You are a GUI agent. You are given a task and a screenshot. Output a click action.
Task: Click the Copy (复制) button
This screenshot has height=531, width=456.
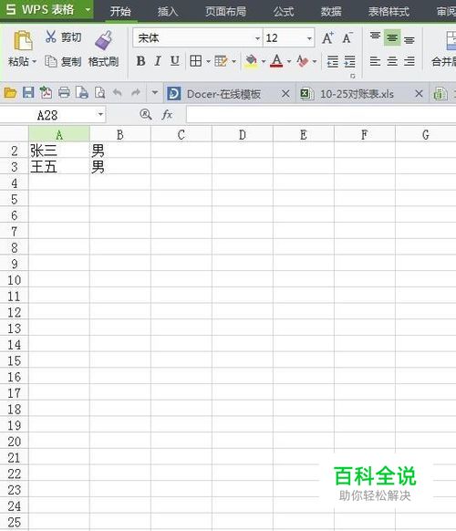point(63,61)
